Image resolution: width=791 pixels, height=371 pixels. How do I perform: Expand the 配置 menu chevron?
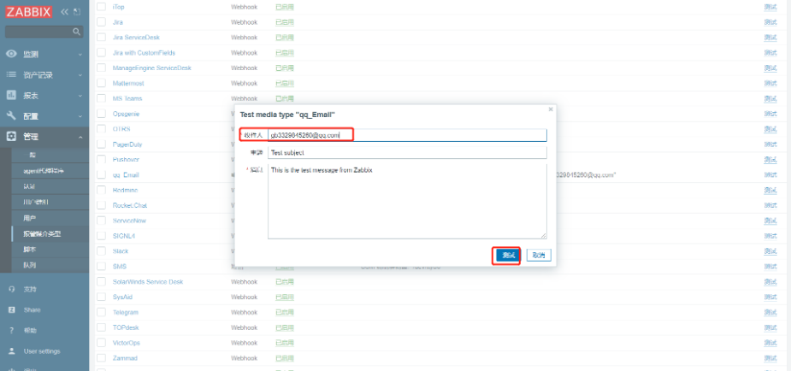coord(80,116)
